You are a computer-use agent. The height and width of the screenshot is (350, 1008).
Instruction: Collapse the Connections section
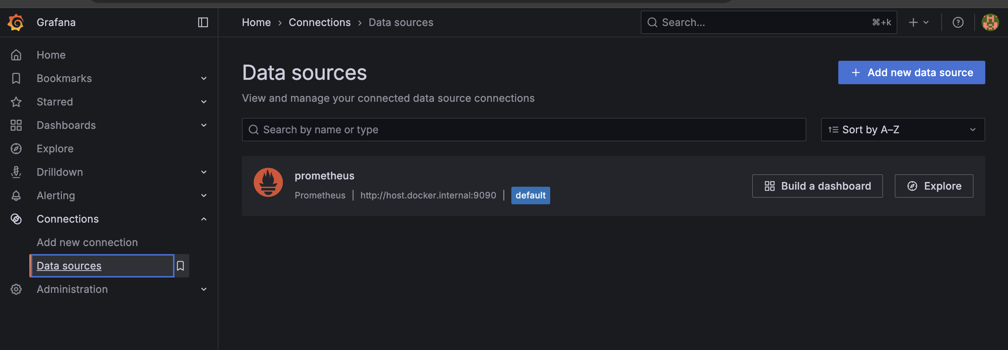[x=204, y=219]
